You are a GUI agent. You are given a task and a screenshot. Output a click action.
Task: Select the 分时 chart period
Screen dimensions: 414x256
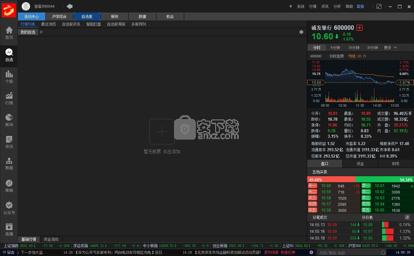pyautogui.click(x=317, y=48)
